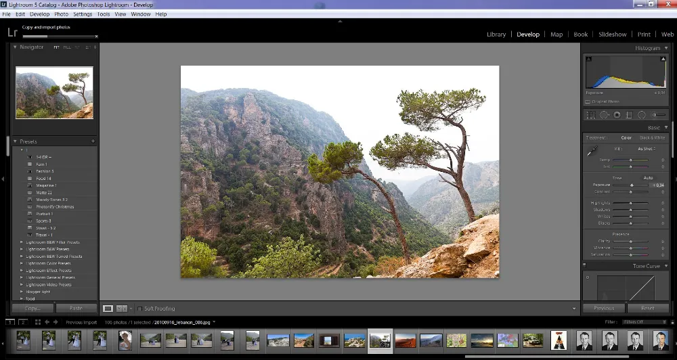Open the Develop menu

[40, 14]
